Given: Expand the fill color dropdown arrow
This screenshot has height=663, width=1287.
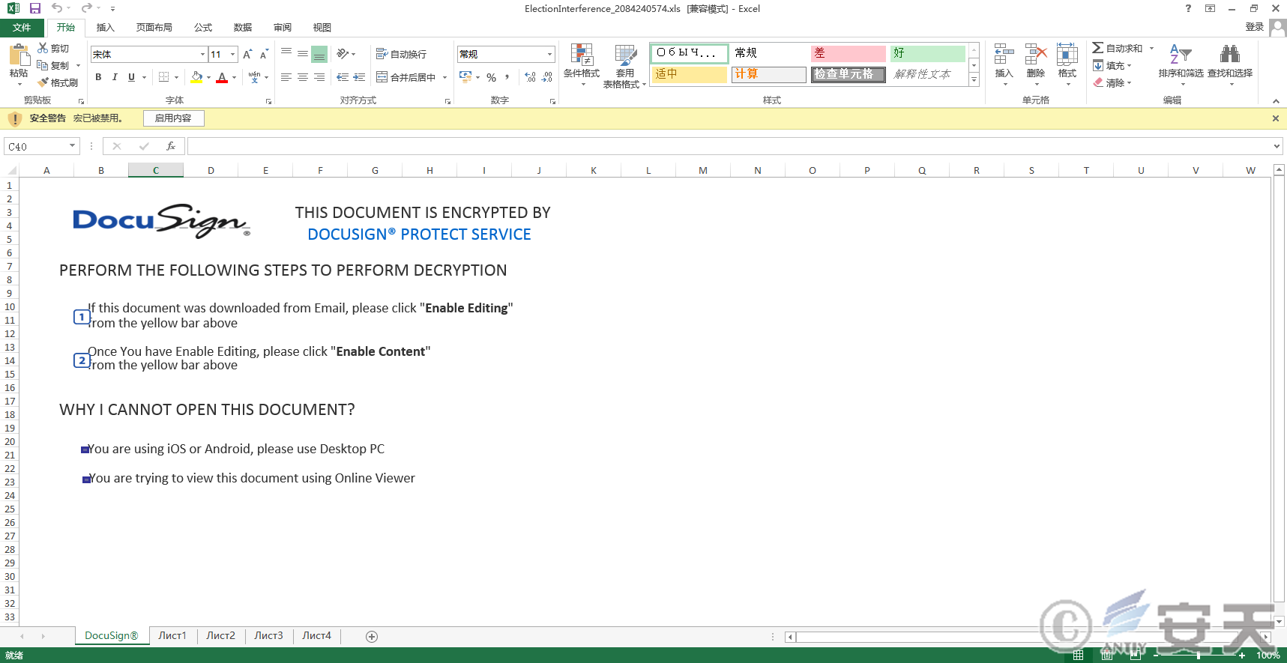Looking at the screenshot, I should (x=208, y=77).
